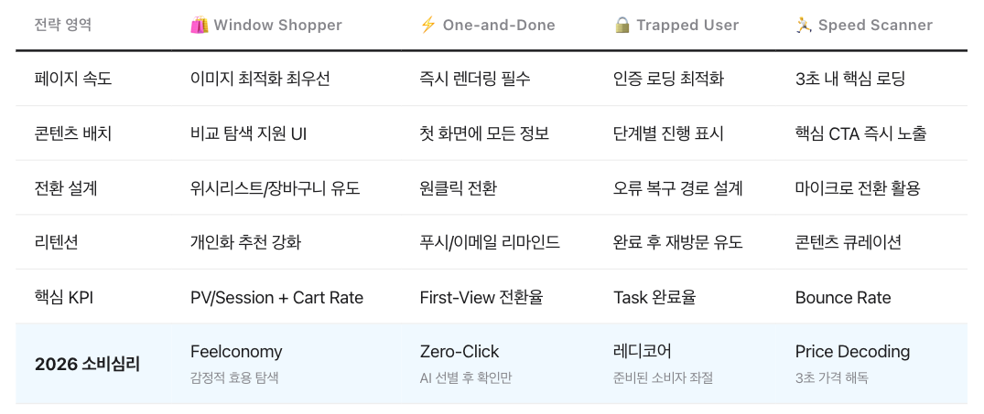Click the Speed Scanner column header text
This screenshot has height=414, width=984.
(876, 25)
